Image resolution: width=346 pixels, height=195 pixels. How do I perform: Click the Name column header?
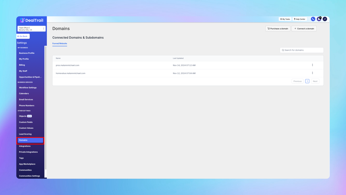58,58
